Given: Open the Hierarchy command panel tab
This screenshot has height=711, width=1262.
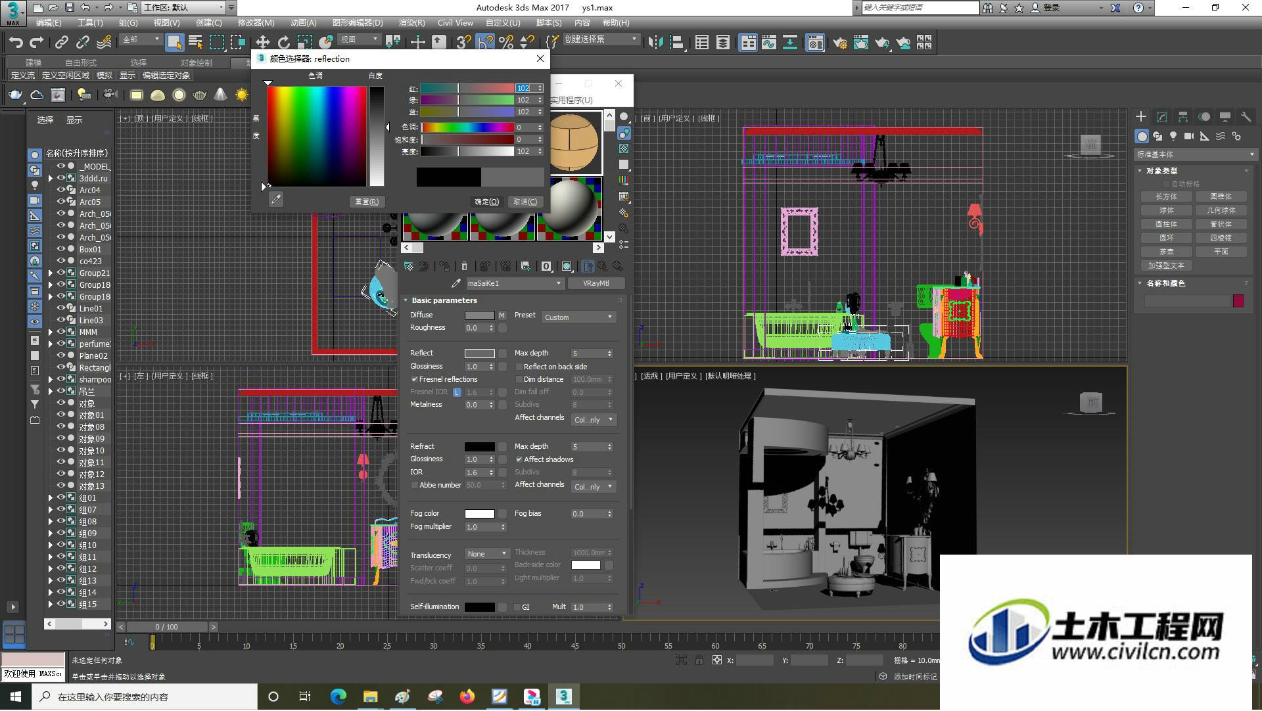Looking at the screenshot, I should (1183, 117).
